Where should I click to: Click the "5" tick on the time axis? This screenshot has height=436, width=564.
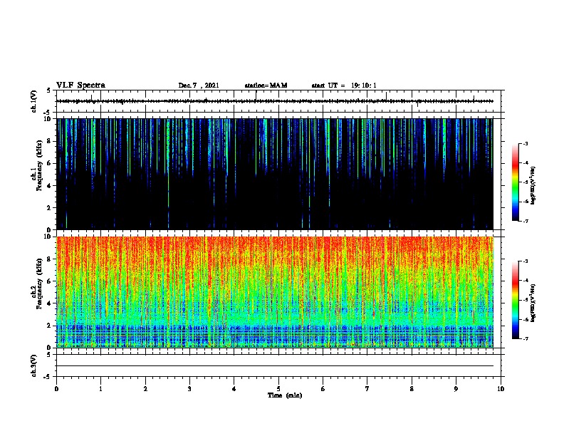tap(278, 389)
